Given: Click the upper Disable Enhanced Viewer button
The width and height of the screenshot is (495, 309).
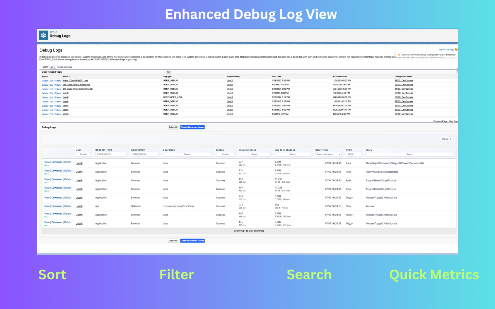Looking at the screenshot, I should (192, 127).
